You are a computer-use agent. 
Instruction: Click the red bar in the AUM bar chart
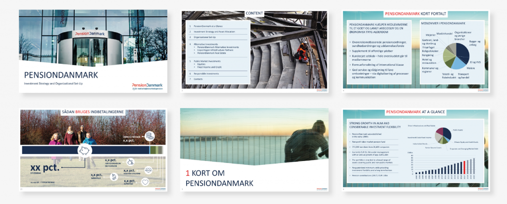pyautogui.click(x=464, y=167)
